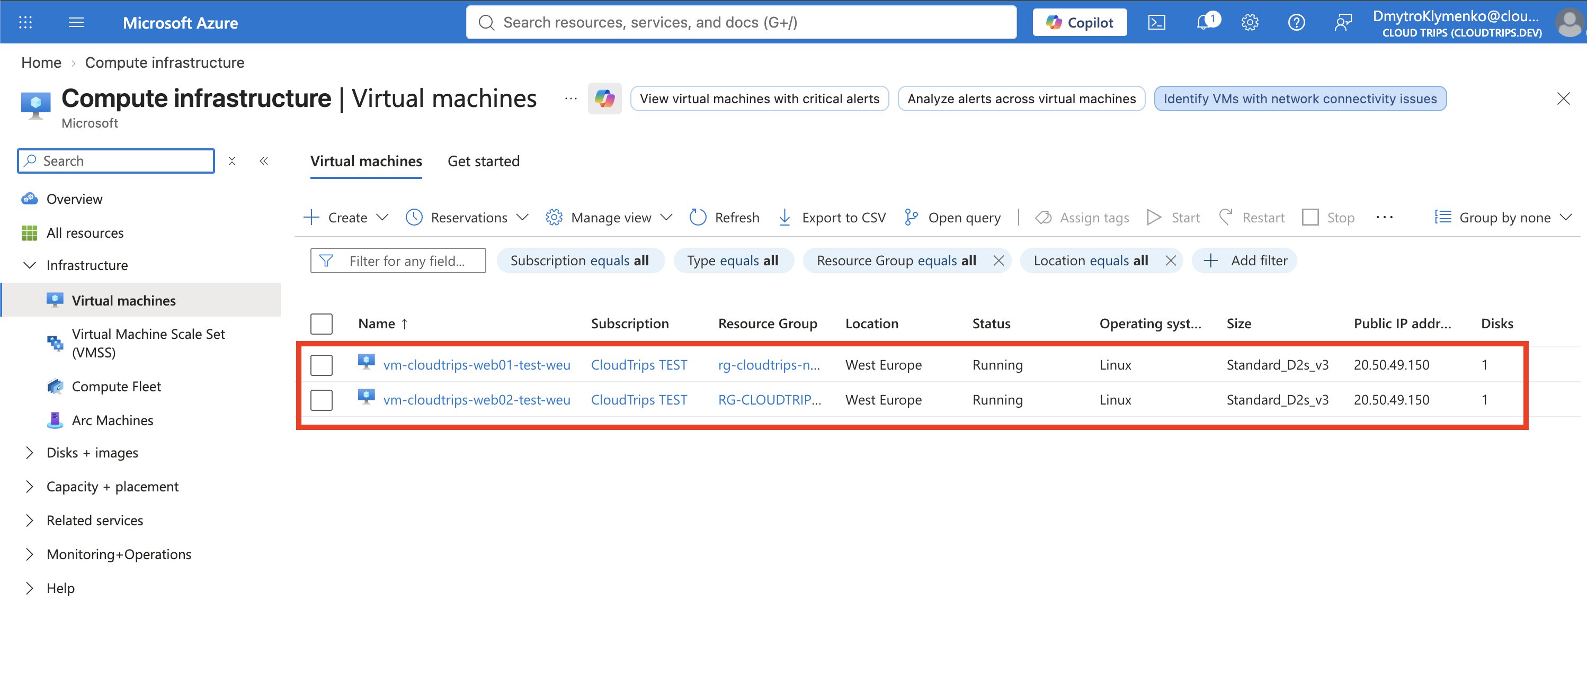Select Compute Fleet in sidebar
The image size is (1587, 700).
[x=117, y=386]
